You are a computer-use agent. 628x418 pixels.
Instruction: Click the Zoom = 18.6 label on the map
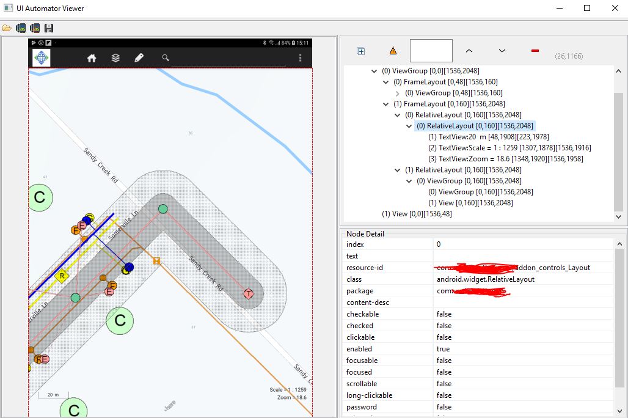pyautogui.click(x=291, y=398)
